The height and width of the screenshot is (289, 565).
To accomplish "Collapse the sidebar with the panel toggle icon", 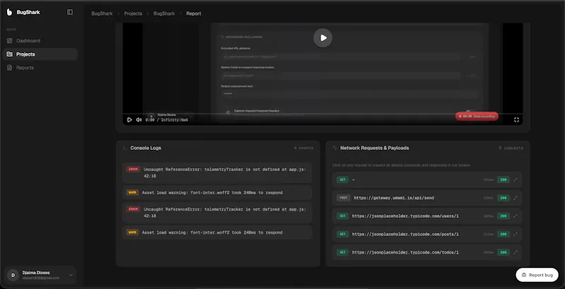I will click(70, 12).
